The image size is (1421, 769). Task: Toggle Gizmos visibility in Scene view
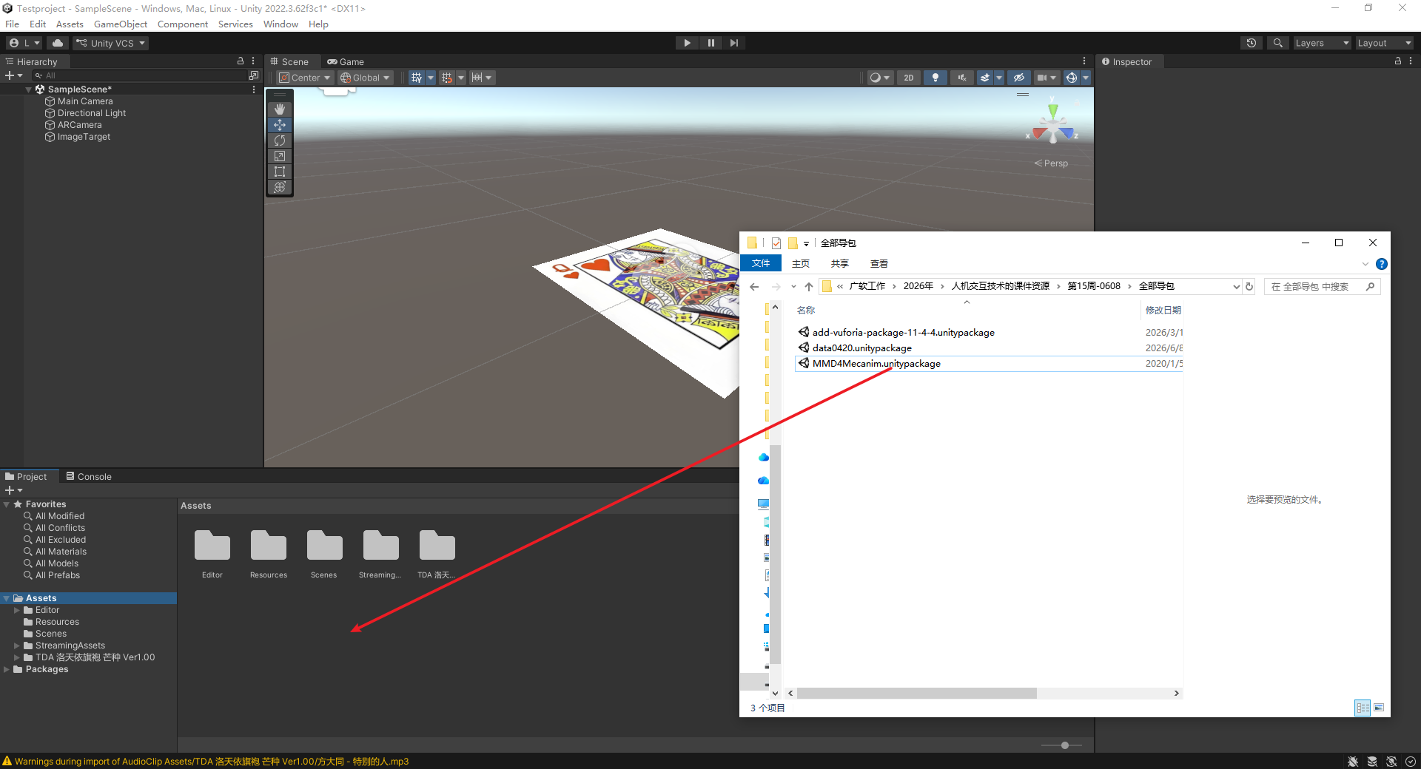pos(1071,78)
